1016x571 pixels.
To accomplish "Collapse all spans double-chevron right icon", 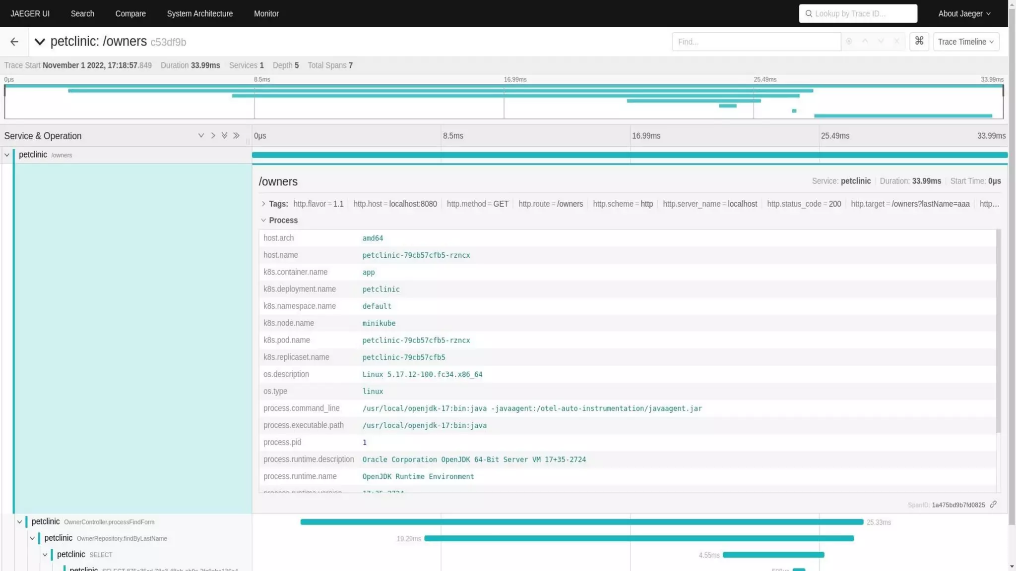I will pyautogui.click(x=236, y=136).
